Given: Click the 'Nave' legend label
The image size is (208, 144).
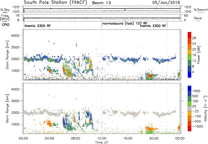Looking at the screenshot, I should click(x=198, y=18).
